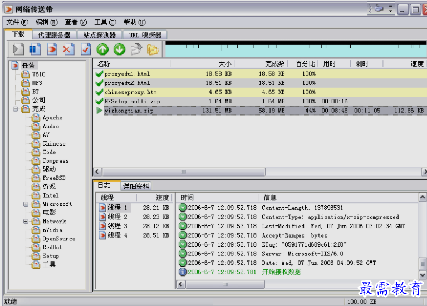Click the download speed graph display
427x306 pixels.
click(296, 49)
